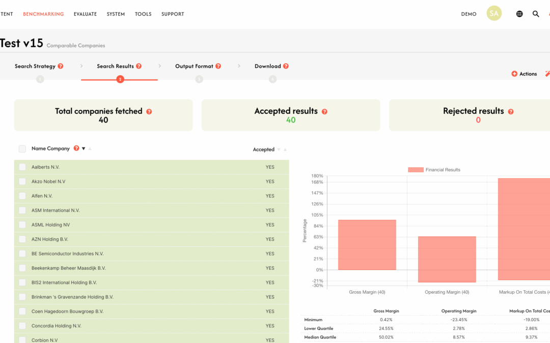Sort ascending by Name Company
The height and width of the screenshot is (343, 550).
coord(90,149)
